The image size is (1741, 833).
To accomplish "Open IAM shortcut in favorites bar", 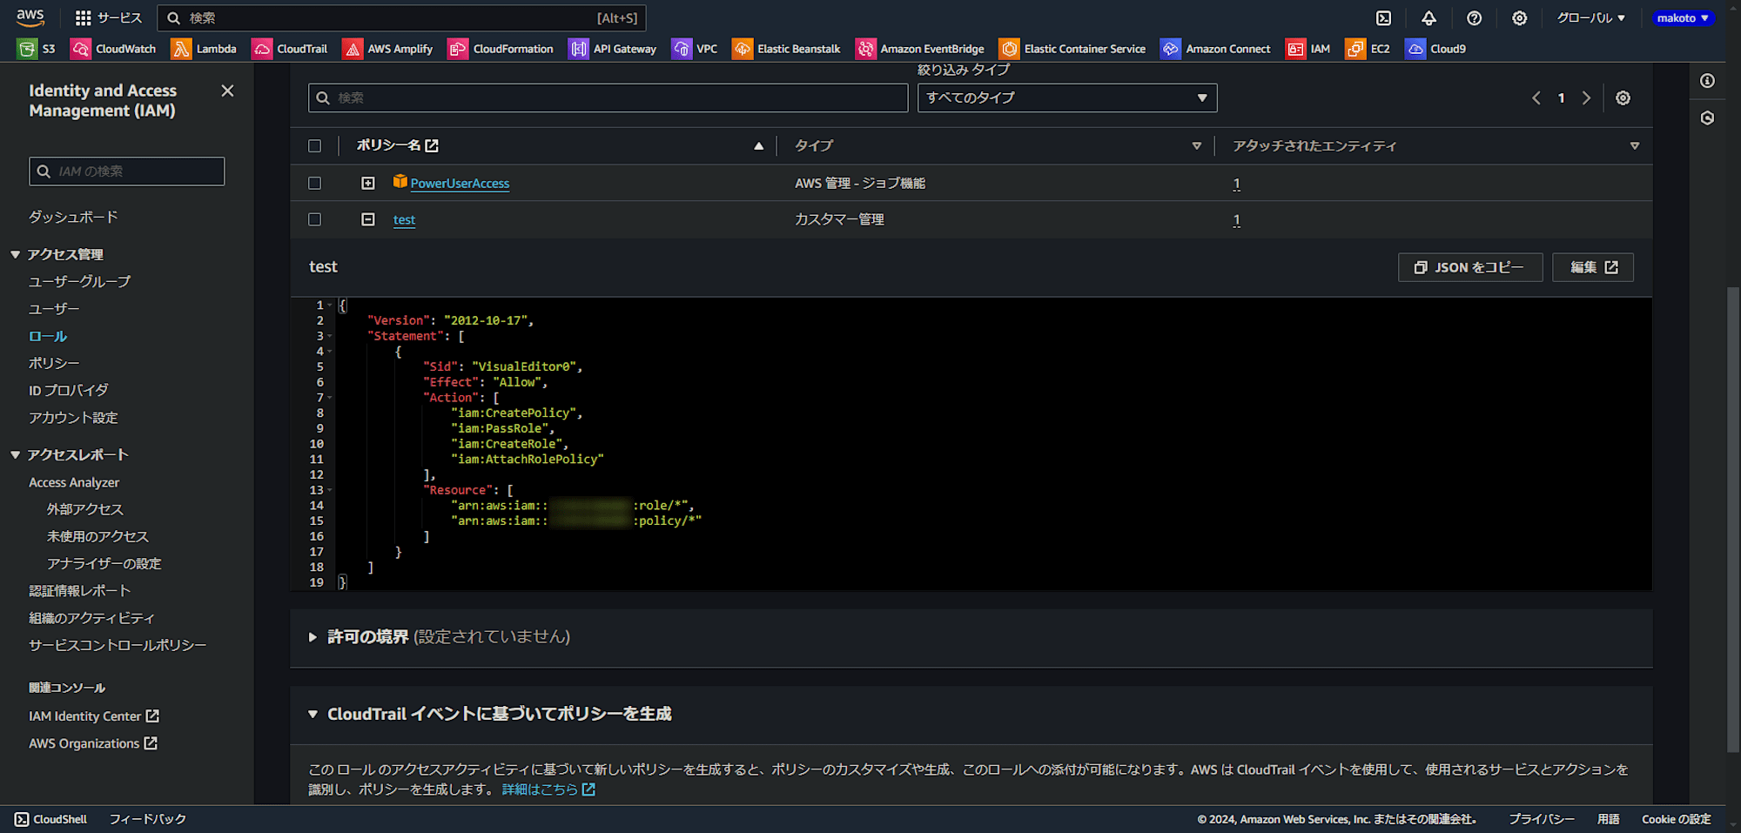I will 1308,49.
